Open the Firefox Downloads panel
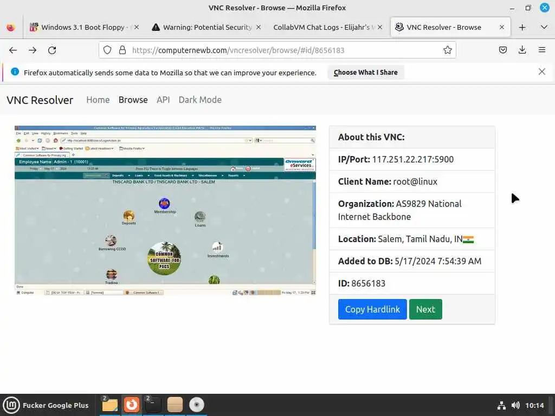This screenshot has height=416, width=555. [x=522, y=50]
